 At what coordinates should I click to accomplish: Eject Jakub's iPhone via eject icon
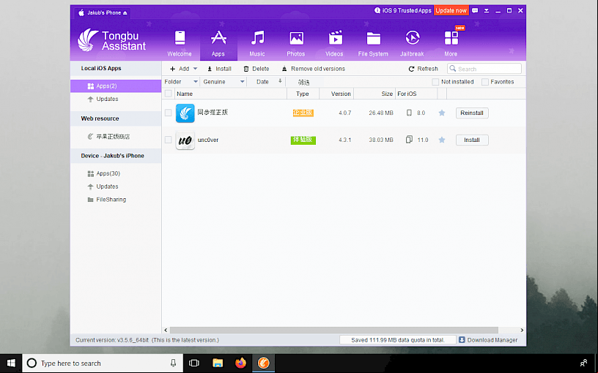click(125, 13)
